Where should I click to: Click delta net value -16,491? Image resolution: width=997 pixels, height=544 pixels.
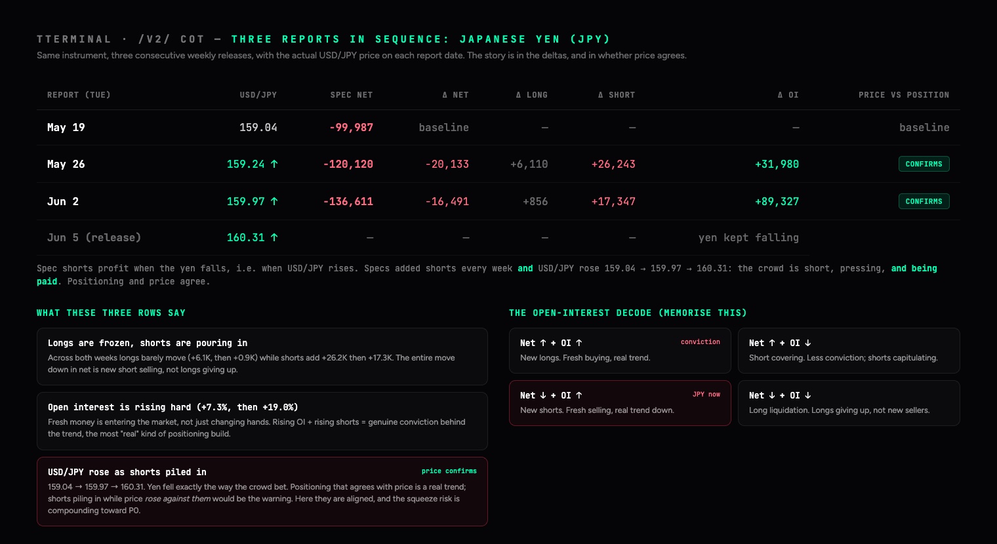coord(447,201)
